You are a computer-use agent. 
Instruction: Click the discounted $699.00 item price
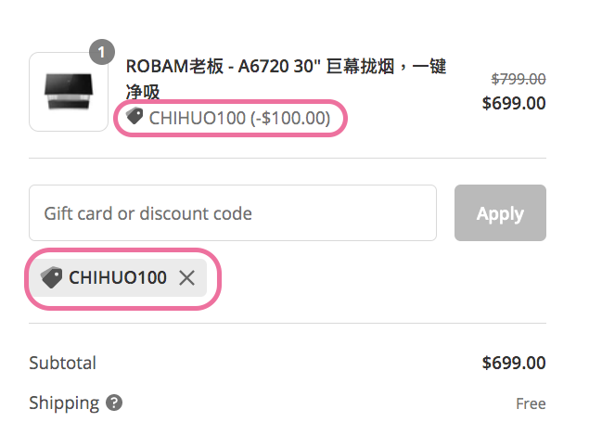[514, 103]
